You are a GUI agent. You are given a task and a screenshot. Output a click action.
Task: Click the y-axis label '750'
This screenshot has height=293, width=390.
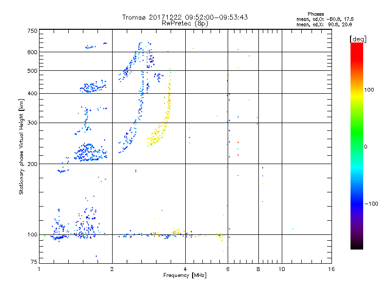click(32, 31)
